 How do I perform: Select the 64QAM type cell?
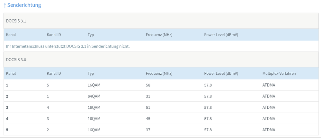click(x=94, y=96)
